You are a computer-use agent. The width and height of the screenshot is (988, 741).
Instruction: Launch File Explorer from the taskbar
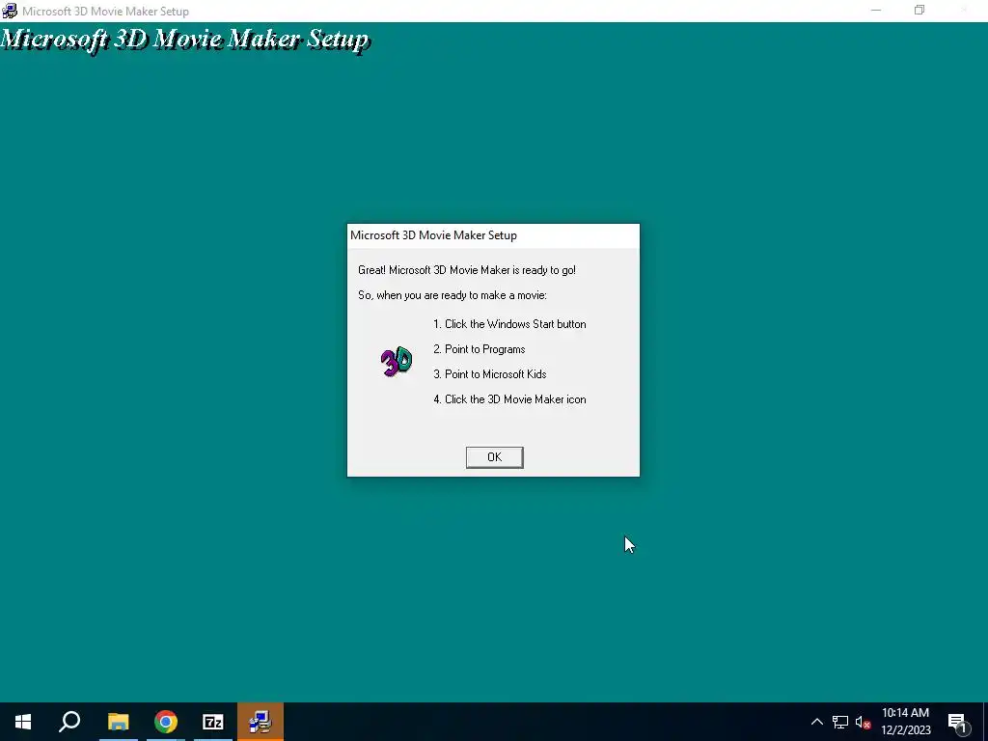click(118, 722)
